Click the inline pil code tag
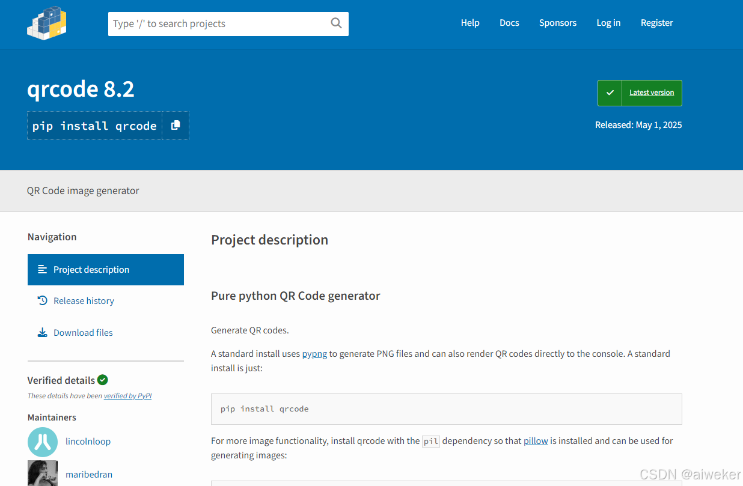This screenshot has height=486, width=743. (x=431, y=441)
